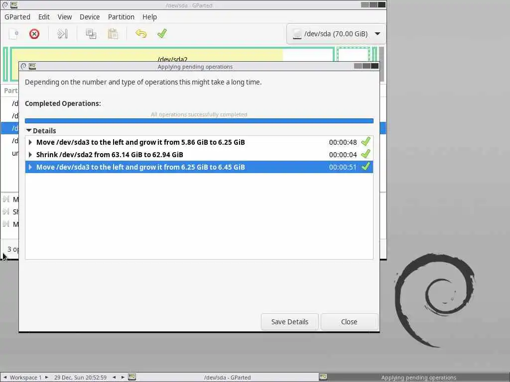510x382 pixels.
Task: Click the previous workspace arrow left of Workspace 1
Action: pos(5,377)
